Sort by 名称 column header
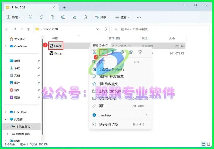Image resolution: width=214 pixels, height=149 pixels. pyautogui.click(x=55, y=38)
